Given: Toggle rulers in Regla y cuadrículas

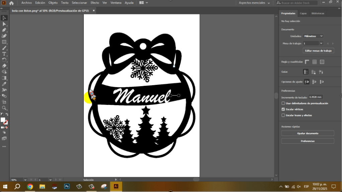Looking at the screenshot, I should click(307, 62).
